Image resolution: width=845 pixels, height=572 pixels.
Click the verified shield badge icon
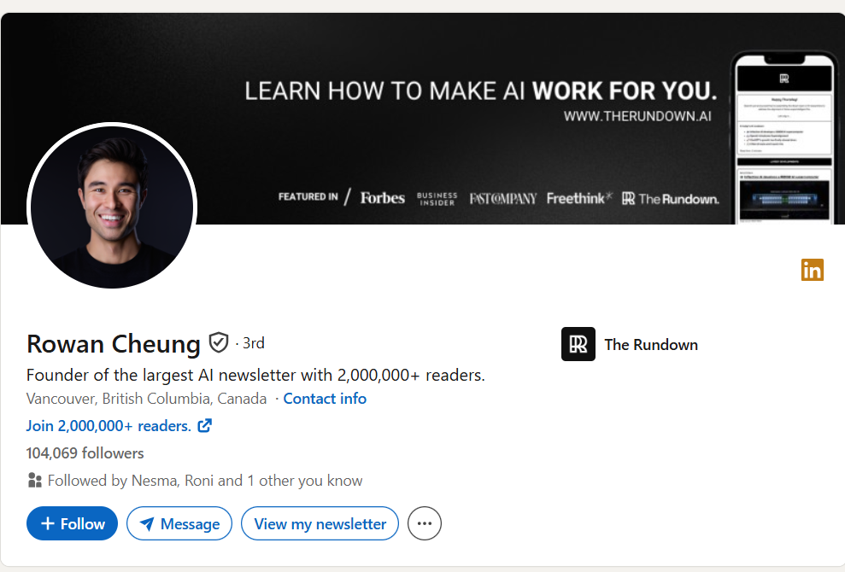pyautogui.click(x=219, y=342)
